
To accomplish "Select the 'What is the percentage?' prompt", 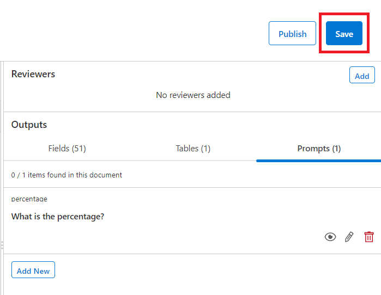I will coord(58,217).
